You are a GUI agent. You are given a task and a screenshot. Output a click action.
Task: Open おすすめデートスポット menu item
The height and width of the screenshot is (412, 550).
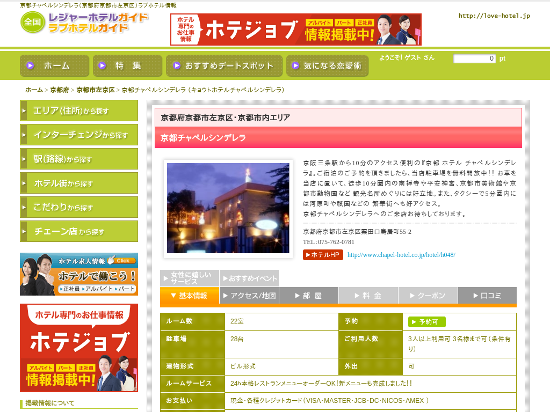224,65
